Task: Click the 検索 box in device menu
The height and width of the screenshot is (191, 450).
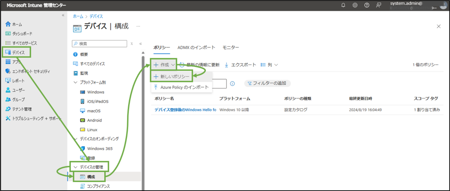Action: (100, 44)
